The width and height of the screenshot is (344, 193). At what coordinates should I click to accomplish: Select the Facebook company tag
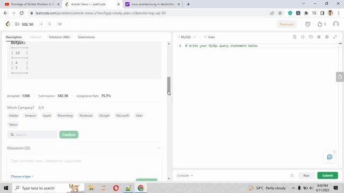tap(86, 116)
